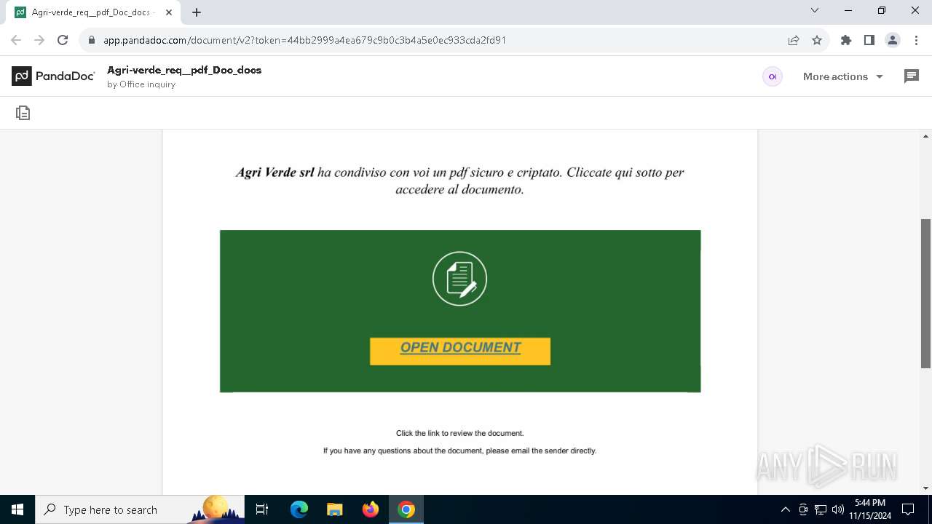932x524 pixels.
Task: Click the scrollbar up arrow
Action: tap(926, 136)
